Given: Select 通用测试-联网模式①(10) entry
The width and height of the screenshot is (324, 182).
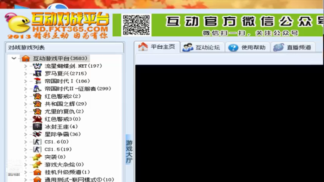Looking at the screenshot, I should coord(79,180).
